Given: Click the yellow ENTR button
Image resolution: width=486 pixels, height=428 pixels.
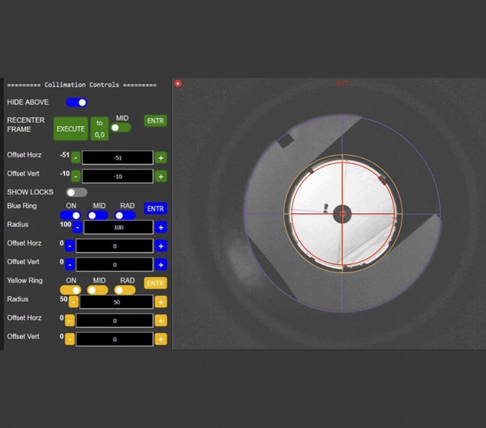Looking at the screenshot, I should [156, 283].
